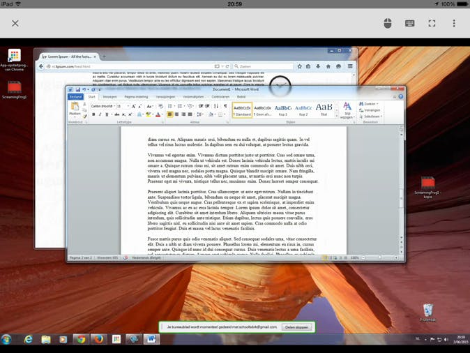Open Internet Explorer from the taskbar
This screenshot has width=470, height=353.
click(29, 339)
